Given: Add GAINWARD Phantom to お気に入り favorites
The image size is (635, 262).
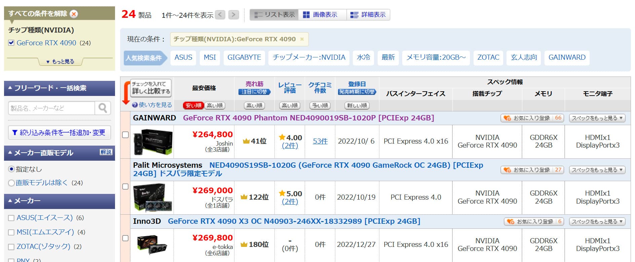Looking at the screenshot, I should pos(532,118).
